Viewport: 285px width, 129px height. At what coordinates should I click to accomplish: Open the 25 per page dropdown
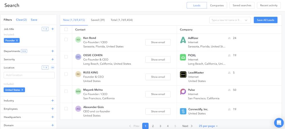[208, 126]
